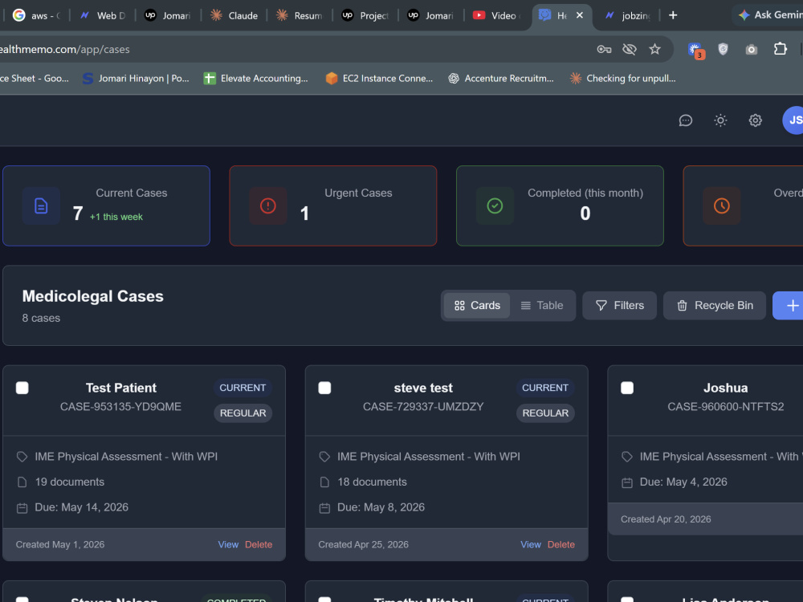Click Due: May 8, 2026 text
The image size is (803, 602).
[x=381, y=507]
